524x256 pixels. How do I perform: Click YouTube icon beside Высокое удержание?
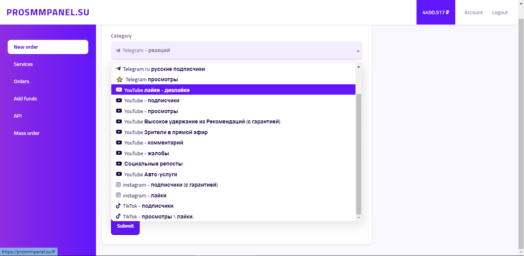[119, 121]
